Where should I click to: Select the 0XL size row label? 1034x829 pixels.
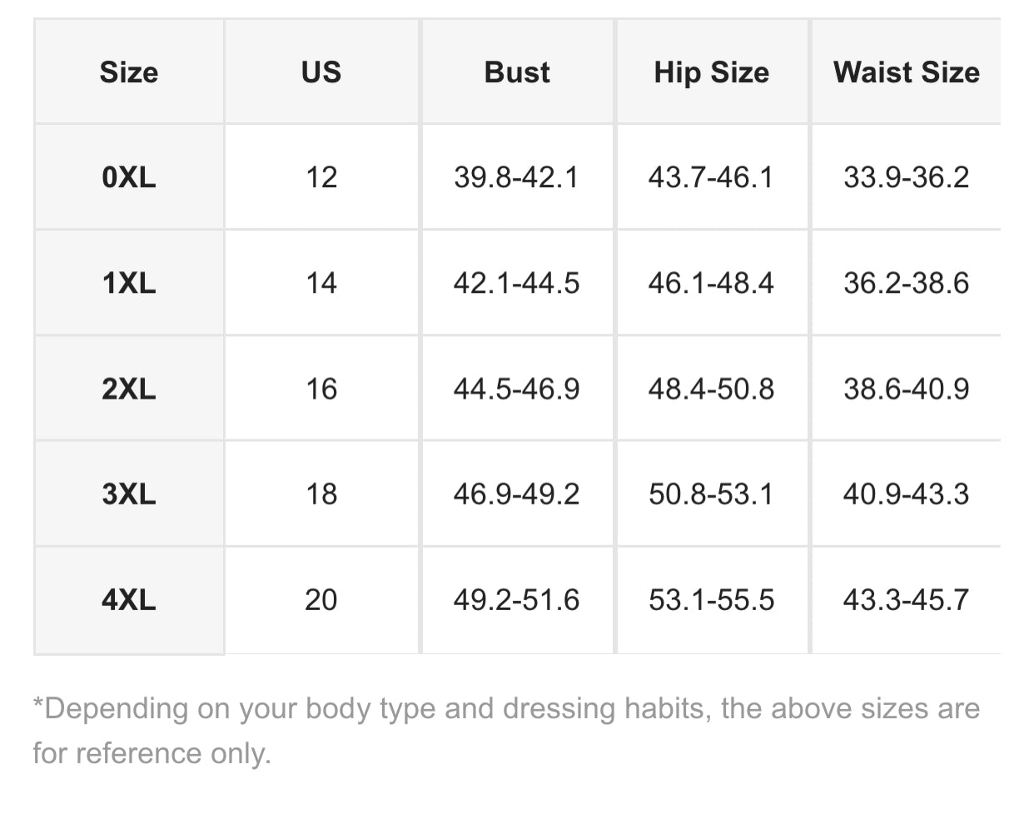[129, 177]
